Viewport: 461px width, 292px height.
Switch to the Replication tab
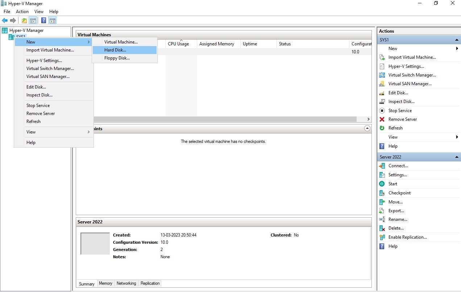click(150, 283)
